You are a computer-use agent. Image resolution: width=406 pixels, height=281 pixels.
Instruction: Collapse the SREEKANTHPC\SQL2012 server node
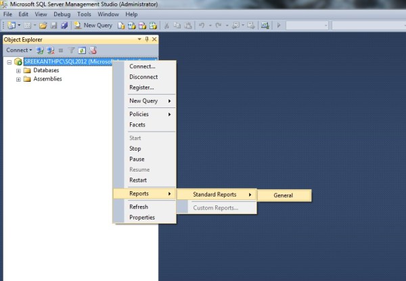point(9,61)
